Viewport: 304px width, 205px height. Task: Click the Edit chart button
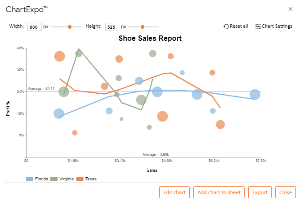pyautogui.click(x=174, y=192)
